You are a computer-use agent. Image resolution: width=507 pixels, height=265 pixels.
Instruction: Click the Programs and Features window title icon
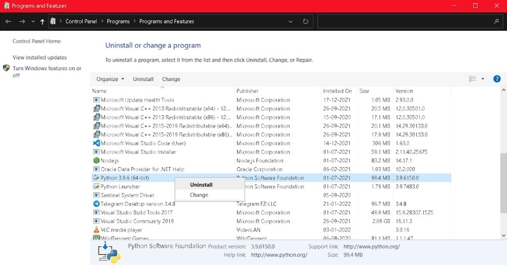(x=6, y=5)
